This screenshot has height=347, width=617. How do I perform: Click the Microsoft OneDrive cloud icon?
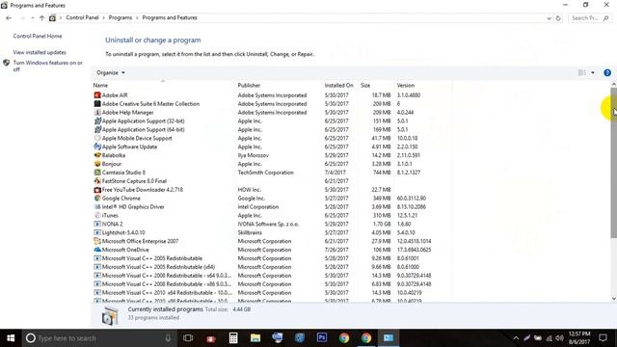(97, 250)
